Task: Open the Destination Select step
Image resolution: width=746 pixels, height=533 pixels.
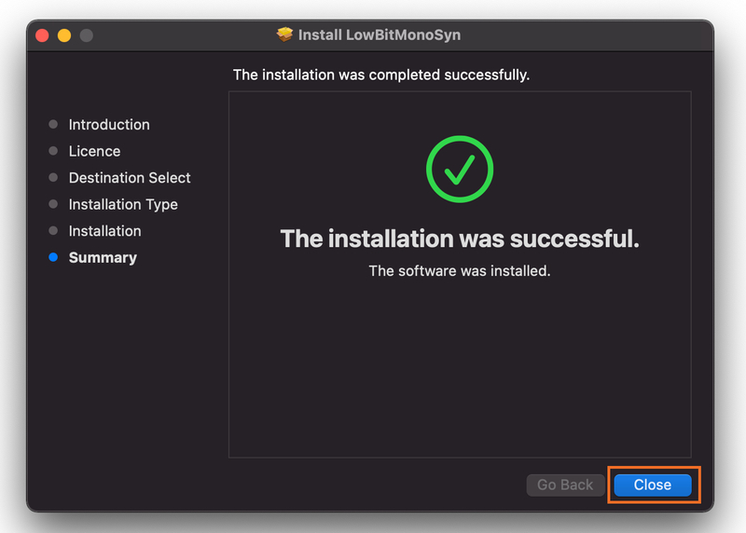Action: tap(130, 177)
